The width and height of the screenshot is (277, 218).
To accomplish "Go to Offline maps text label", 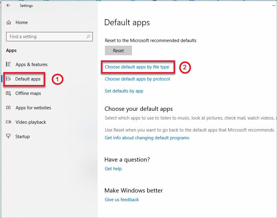I will click(x=28, y=93).
